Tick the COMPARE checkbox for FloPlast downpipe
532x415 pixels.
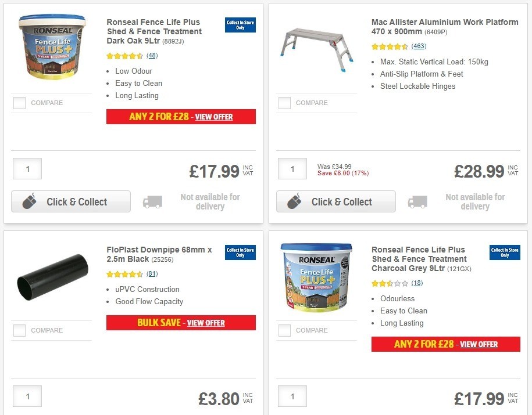[x=19, y=330]
